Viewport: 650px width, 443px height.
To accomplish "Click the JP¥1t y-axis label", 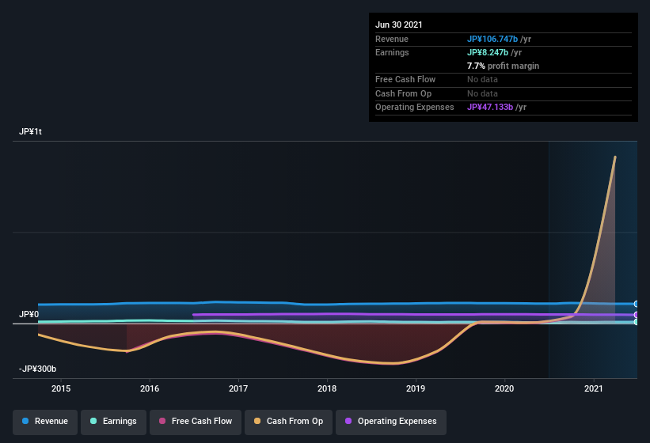I will (30, 131).
